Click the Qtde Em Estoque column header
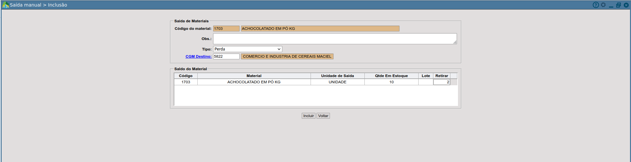This screenshot has height=162, width=631. tap(391, 76)
